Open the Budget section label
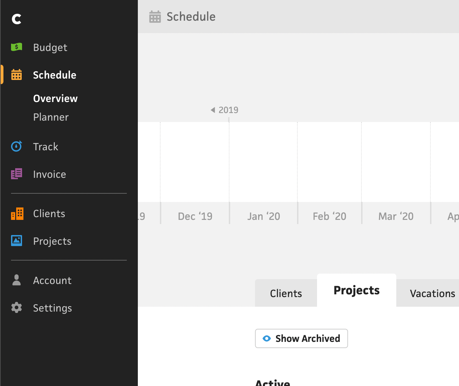This screenshot has height=386, width=459. (x=50, y=48)
